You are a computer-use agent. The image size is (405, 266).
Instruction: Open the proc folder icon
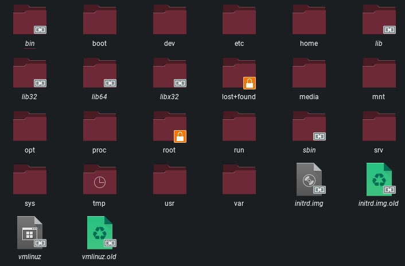pyautogui.click(x=100, y=126)
